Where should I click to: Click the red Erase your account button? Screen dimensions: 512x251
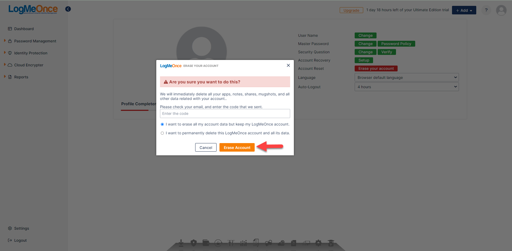(376, 68)
